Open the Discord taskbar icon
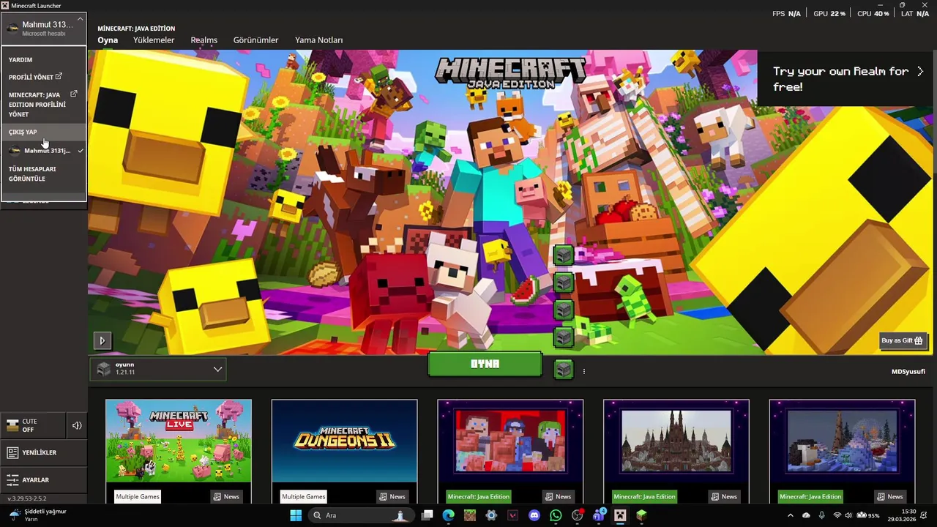Screen dimensions: 937x527 click(534, 515)
